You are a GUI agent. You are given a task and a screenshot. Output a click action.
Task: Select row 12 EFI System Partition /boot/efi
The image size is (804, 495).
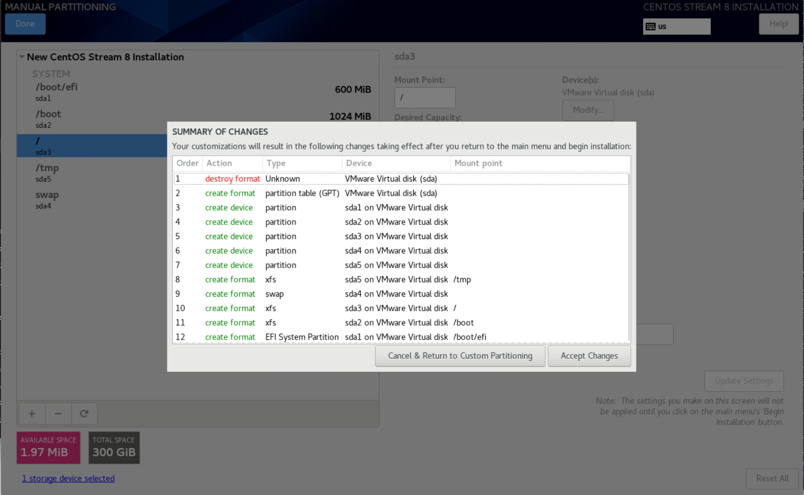click(401, 337)
